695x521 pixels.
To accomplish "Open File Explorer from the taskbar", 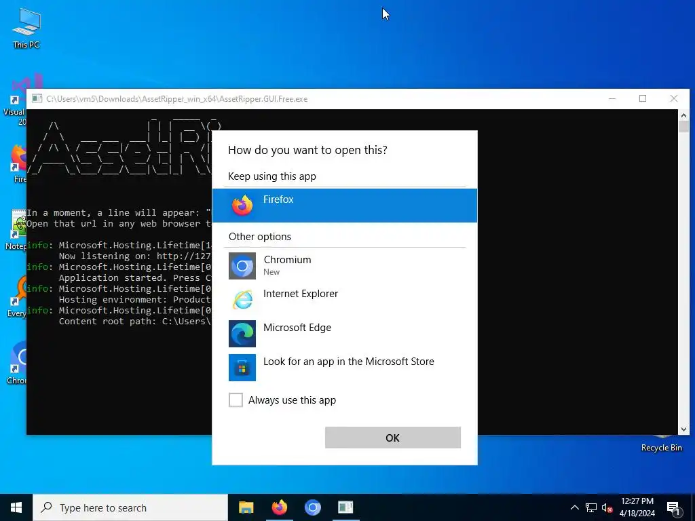I will (246, 507).
